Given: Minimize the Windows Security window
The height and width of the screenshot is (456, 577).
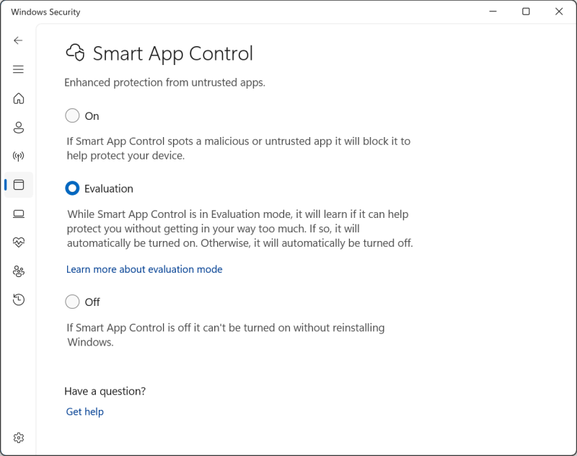Looking at the screenshot, I should click(493, 12).
